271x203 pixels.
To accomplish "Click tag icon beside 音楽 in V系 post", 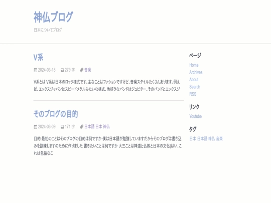I will coord(82,70).
